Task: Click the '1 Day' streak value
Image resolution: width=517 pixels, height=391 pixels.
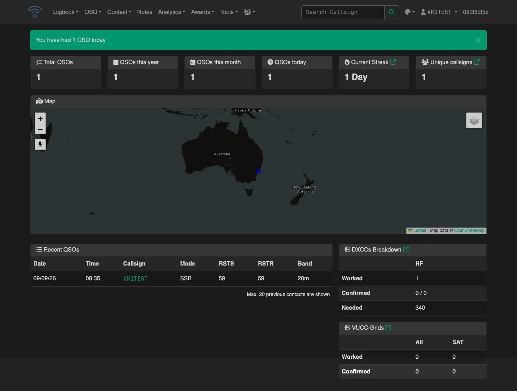Action: click(x=356, y=77)
